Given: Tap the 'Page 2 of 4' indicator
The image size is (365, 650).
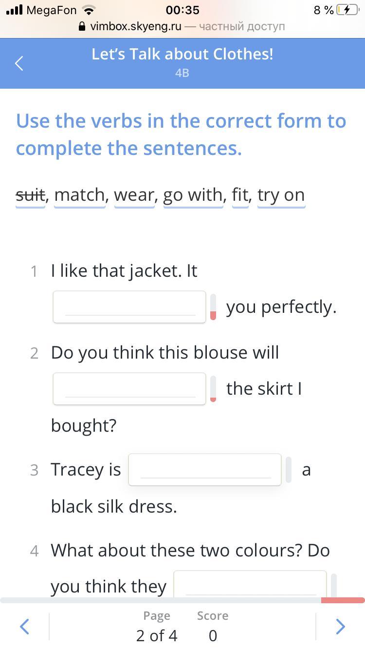Looking at the screenshot, I should 157,626.
